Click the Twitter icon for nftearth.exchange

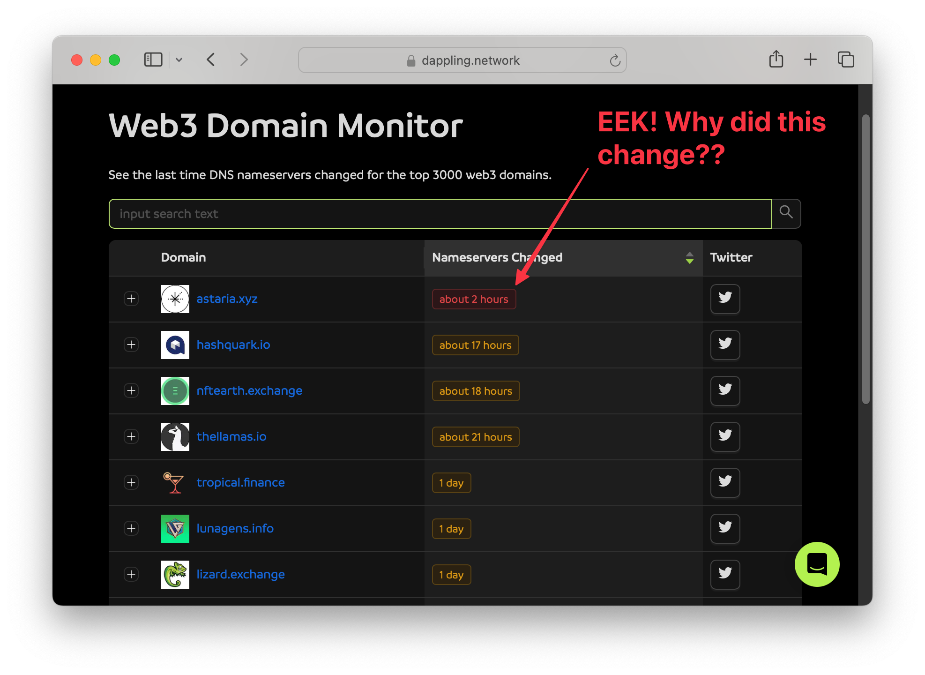click(x=724, y=390)
